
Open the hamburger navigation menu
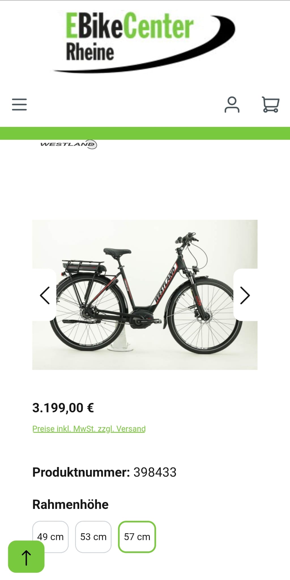[19, 105]
